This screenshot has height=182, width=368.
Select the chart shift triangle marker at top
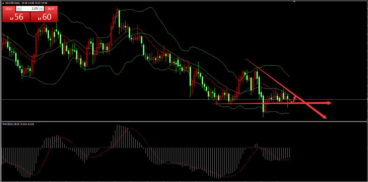(294, 2)
